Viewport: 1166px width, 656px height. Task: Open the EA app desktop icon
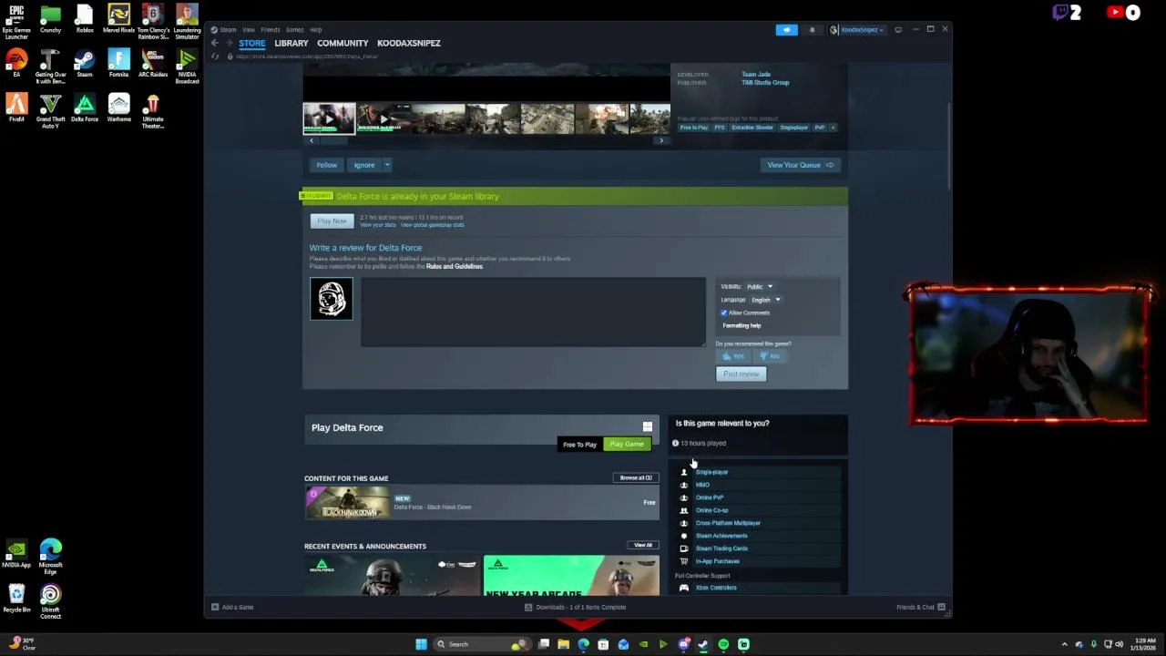pos(16,64)
